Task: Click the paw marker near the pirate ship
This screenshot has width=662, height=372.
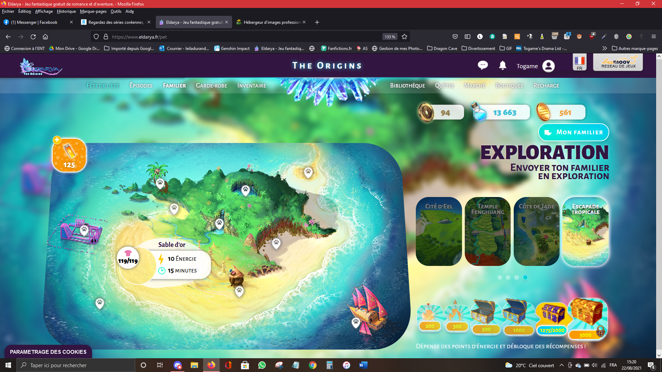Action: (356, 322)
